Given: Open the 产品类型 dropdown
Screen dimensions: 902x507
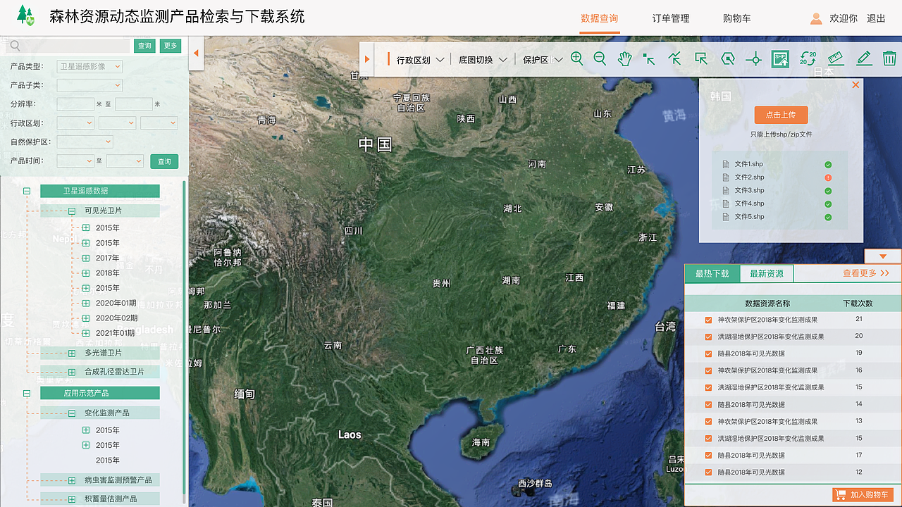Looking at the screenshot, I should point(89,66).
